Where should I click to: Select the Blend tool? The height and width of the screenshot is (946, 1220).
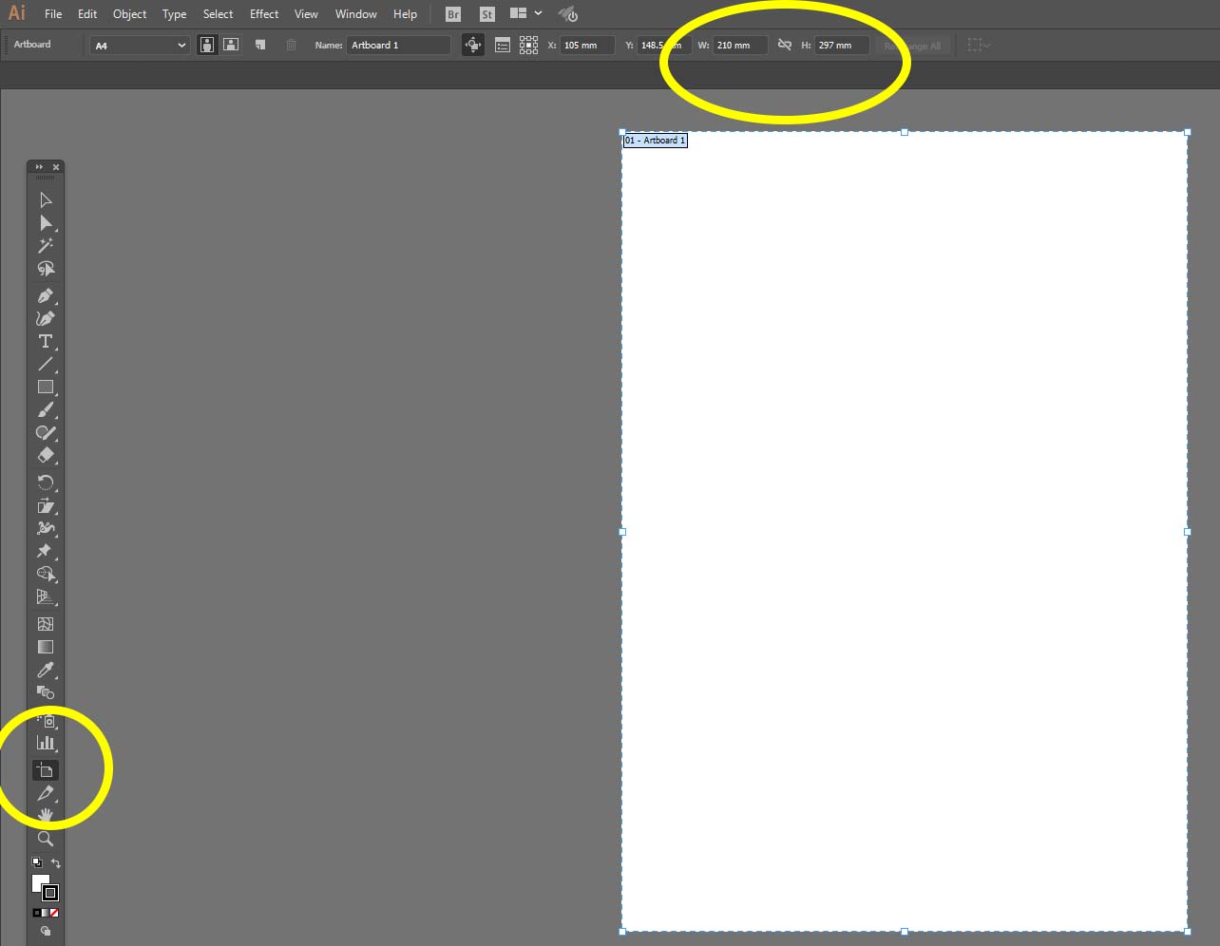[45, 693]
